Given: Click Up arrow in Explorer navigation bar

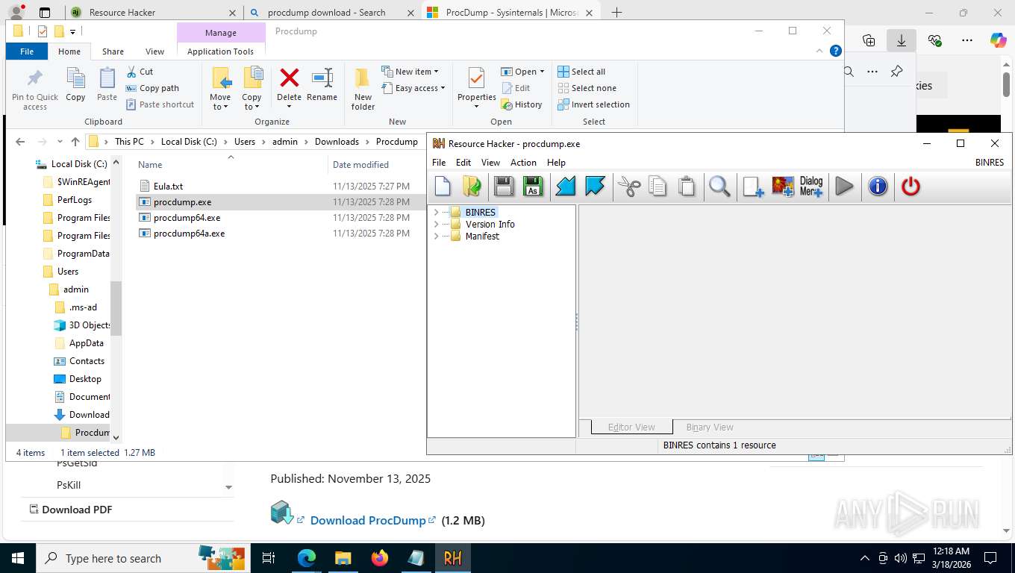Looking at the screenshot, I should pyautogui.click(x=75, y=142).
